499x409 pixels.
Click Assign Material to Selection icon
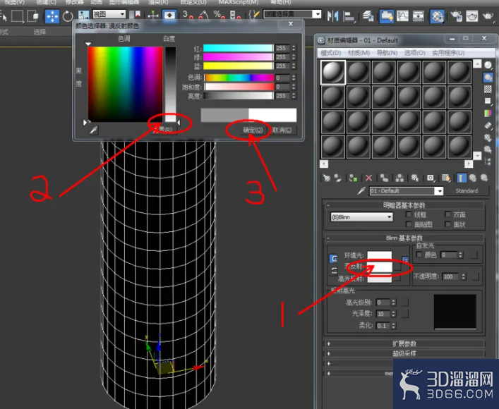coord(353,178)
